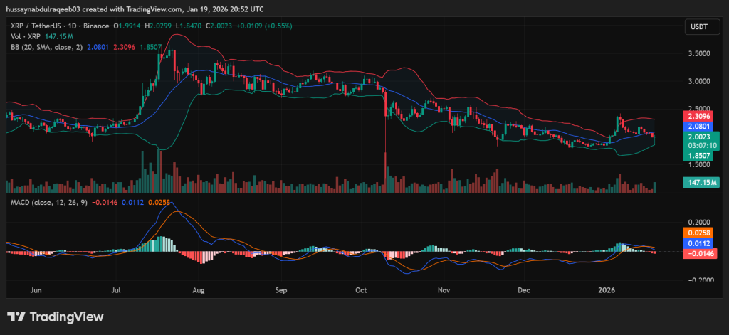The width and height of the screenshot is (729, 335).
Task: Click the blue 2.0801 basis price label
Action: (698, 126)
